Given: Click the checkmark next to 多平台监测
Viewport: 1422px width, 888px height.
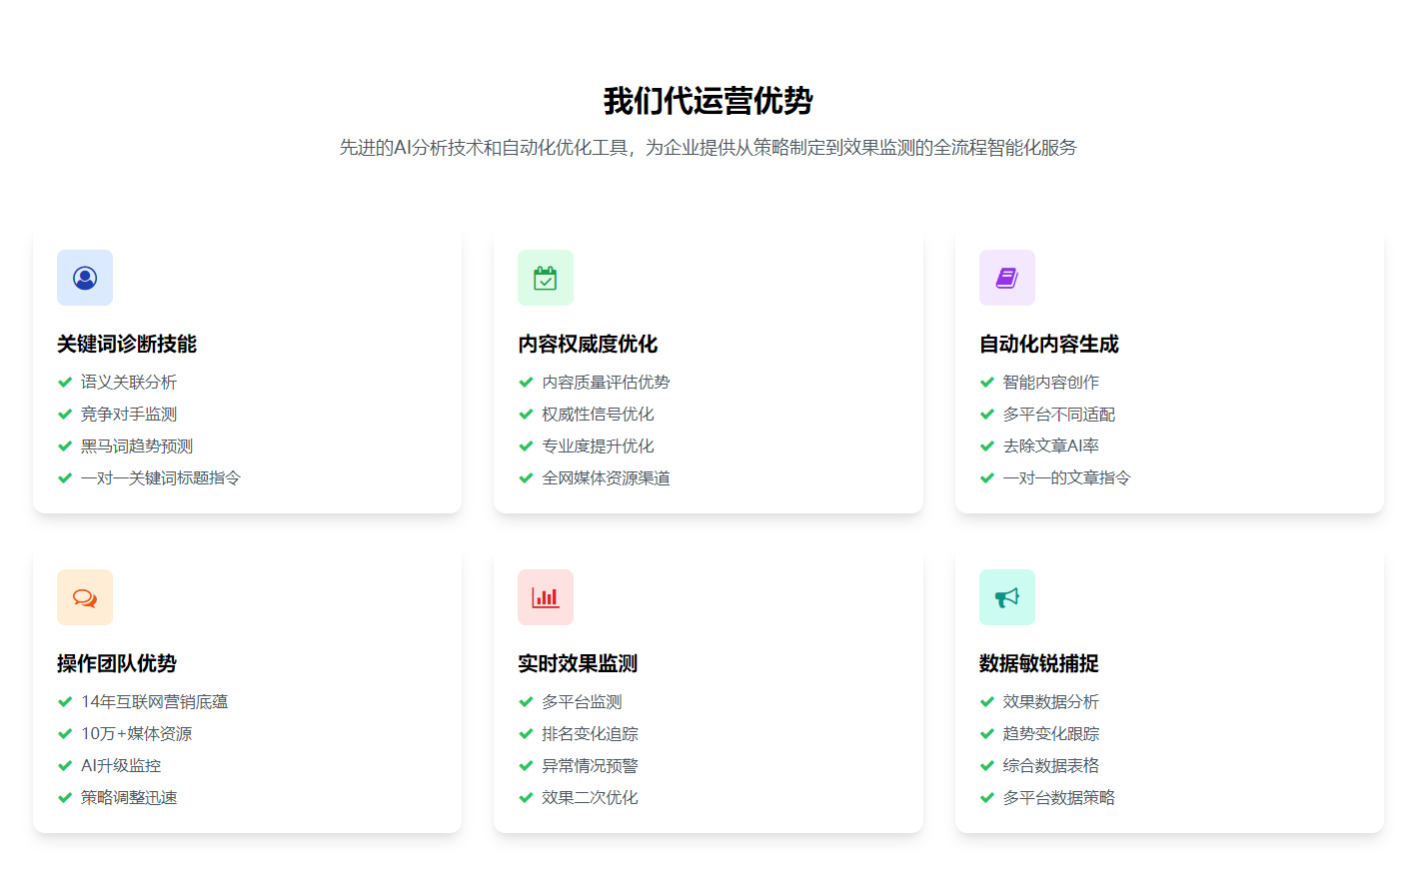Looking at the screenshot, I should (x=525, y=701).
